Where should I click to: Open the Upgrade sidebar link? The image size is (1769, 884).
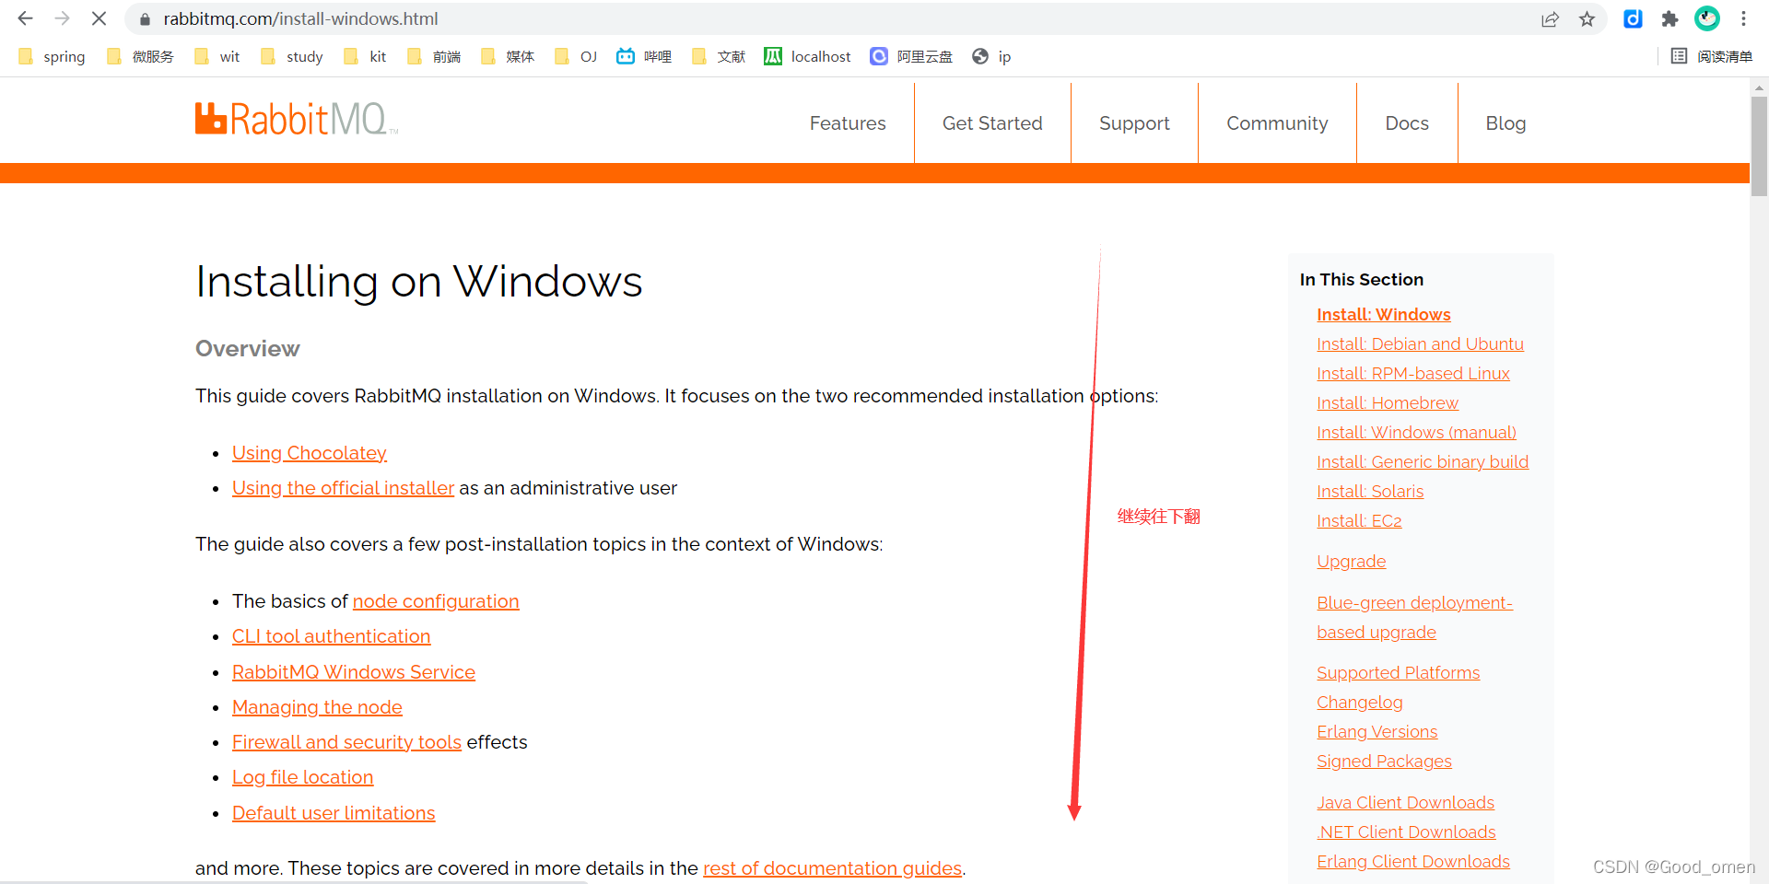[1352, 562]
